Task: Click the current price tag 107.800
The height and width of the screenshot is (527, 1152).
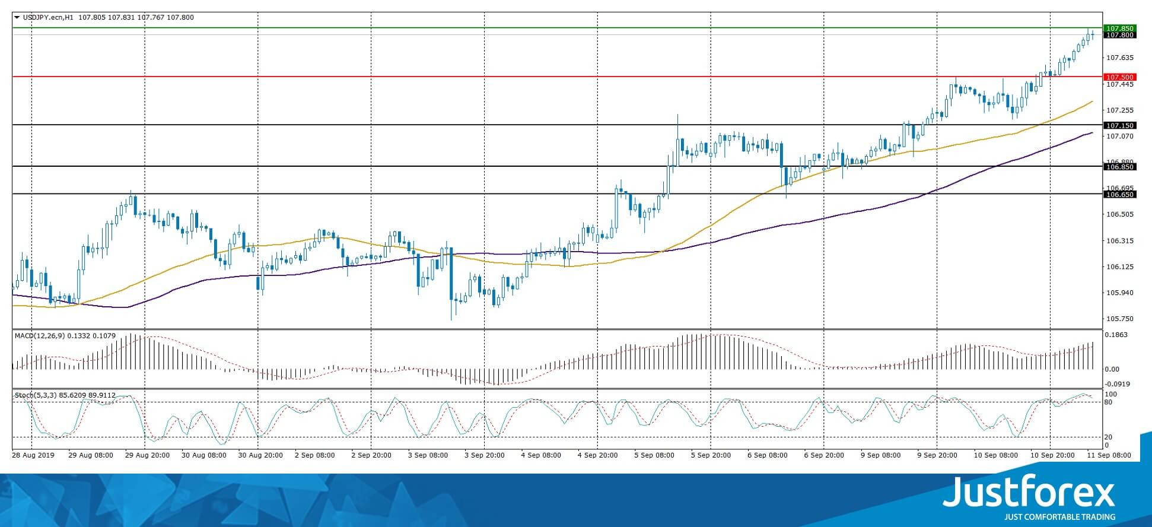Action: (x=1119, y=35)
